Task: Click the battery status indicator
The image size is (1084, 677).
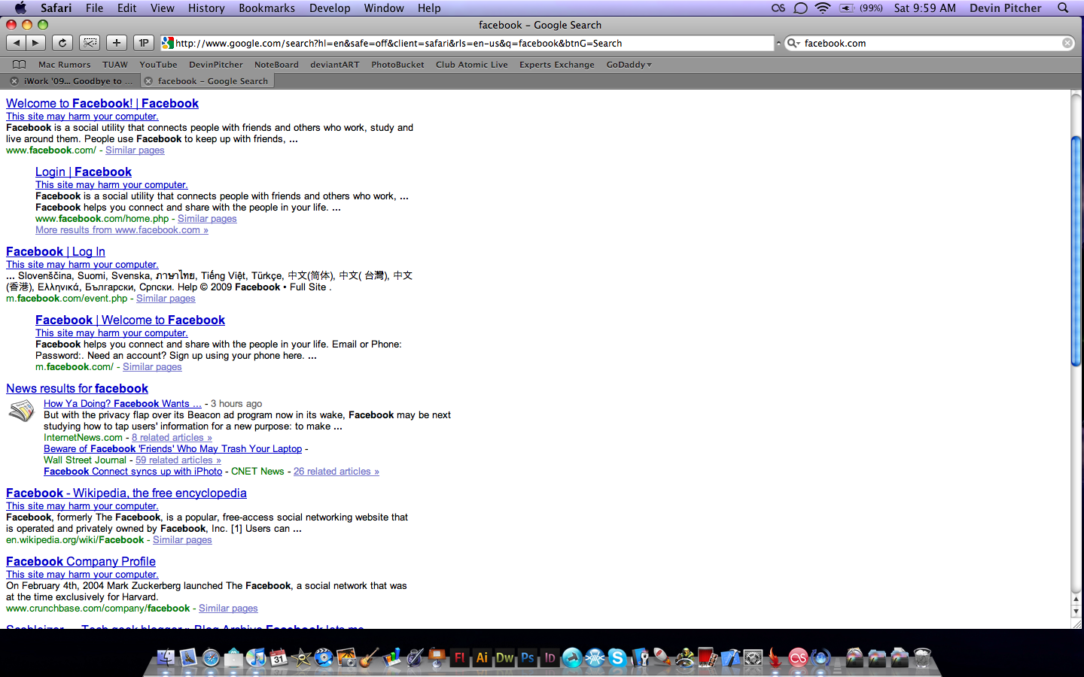Action: click(x=861, y=8)
